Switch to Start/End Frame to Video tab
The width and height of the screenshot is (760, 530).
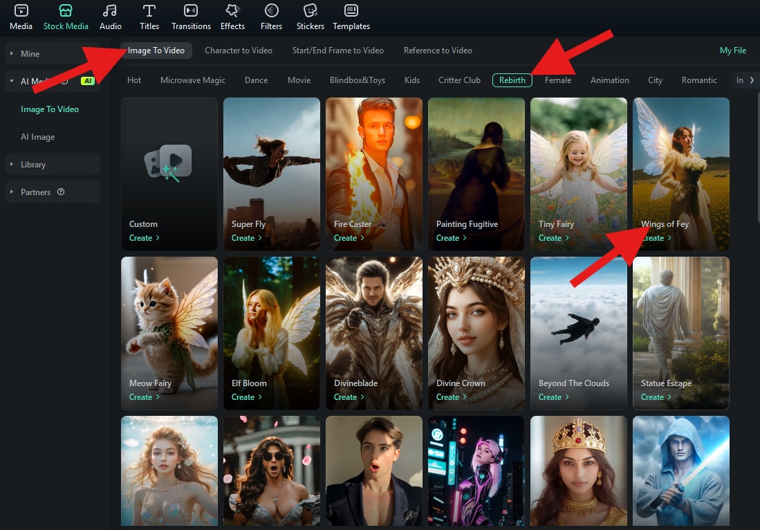click(338, 51)
